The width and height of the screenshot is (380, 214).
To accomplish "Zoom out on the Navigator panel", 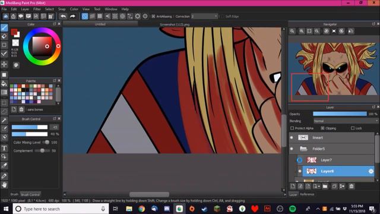I will coord(316,31).
